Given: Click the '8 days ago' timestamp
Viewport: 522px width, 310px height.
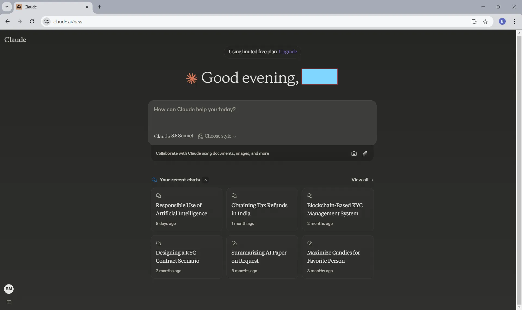Looking at the screenshot, I should (x=166, y=224).
